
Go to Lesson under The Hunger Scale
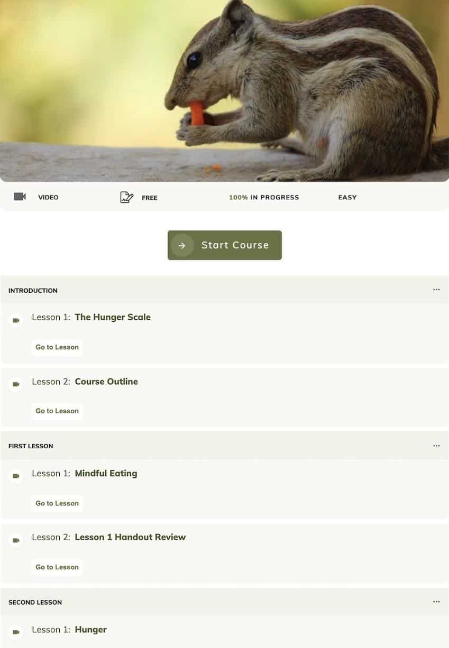tap(57, 347)
